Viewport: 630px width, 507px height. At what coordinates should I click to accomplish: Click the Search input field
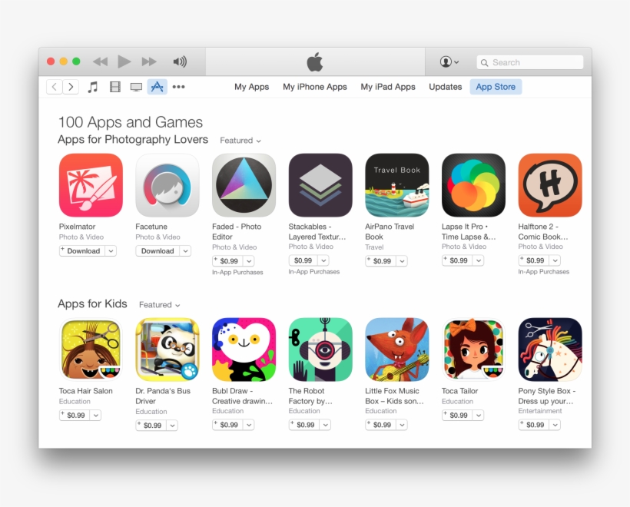tap(530, 62)
